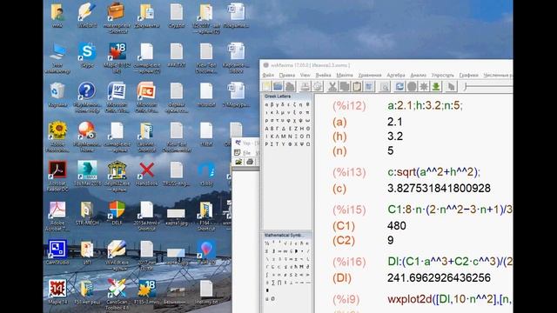Select Dl output 241.6962926436256

(439, 277)
